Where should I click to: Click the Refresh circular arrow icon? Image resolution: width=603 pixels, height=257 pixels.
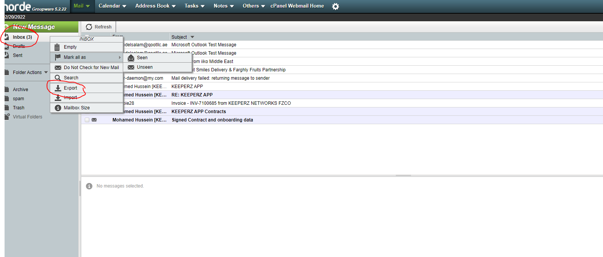point(89,27)
